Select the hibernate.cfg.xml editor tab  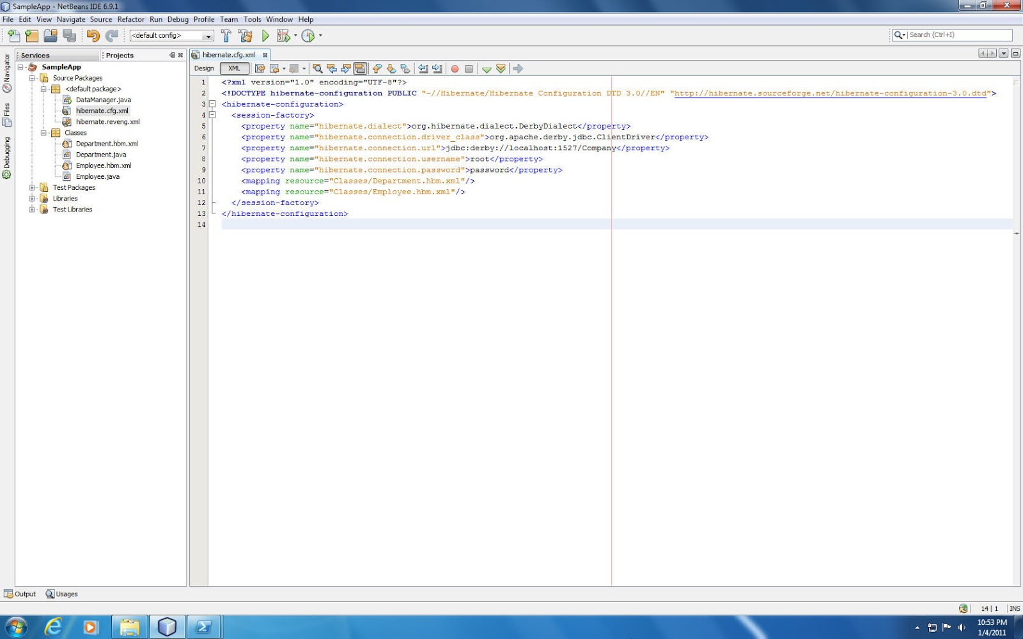point(229,55)
